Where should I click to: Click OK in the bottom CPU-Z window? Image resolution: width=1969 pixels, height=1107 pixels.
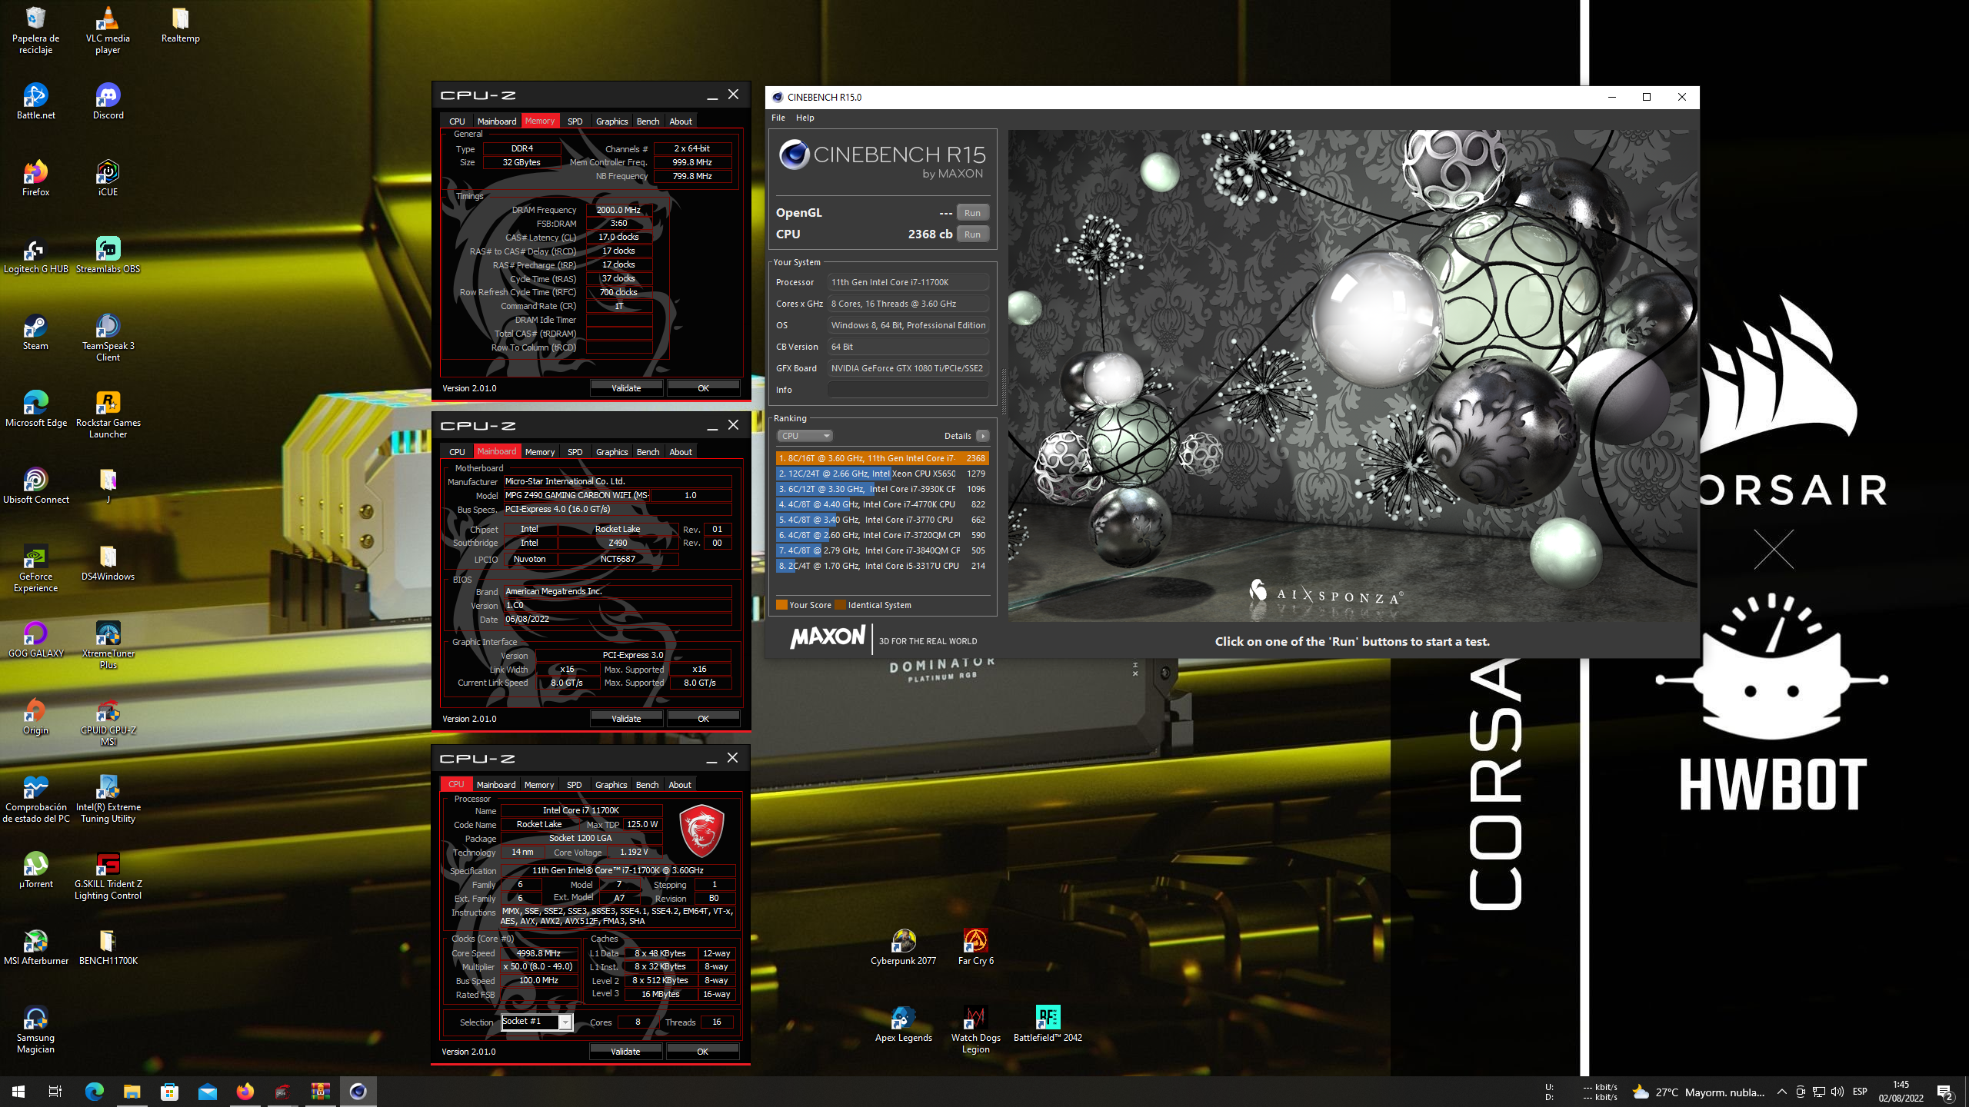tap(702, 1052)
